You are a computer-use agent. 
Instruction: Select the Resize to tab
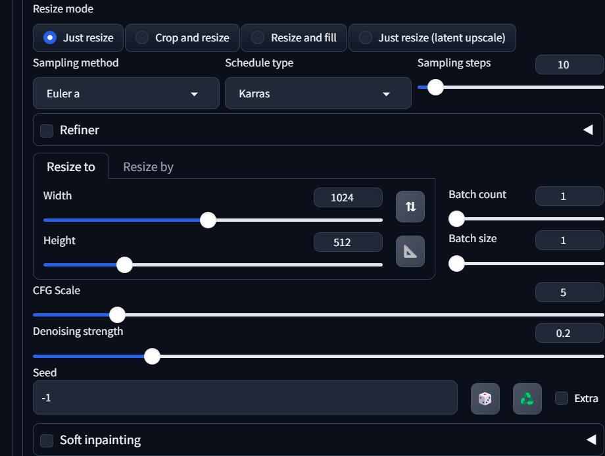pos(71,167)
